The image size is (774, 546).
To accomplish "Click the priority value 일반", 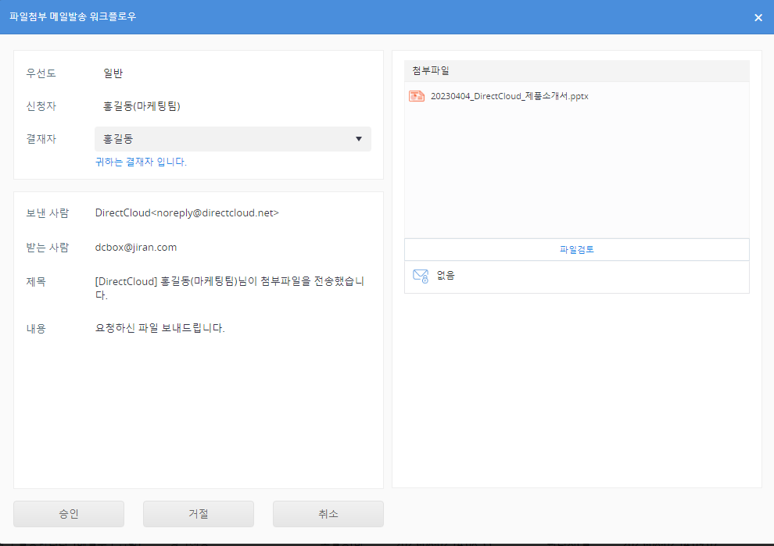I will (113, 73).
